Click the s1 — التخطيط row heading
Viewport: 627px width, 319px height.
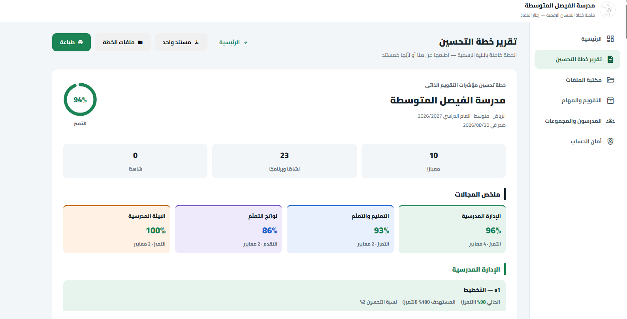(482, 290)
